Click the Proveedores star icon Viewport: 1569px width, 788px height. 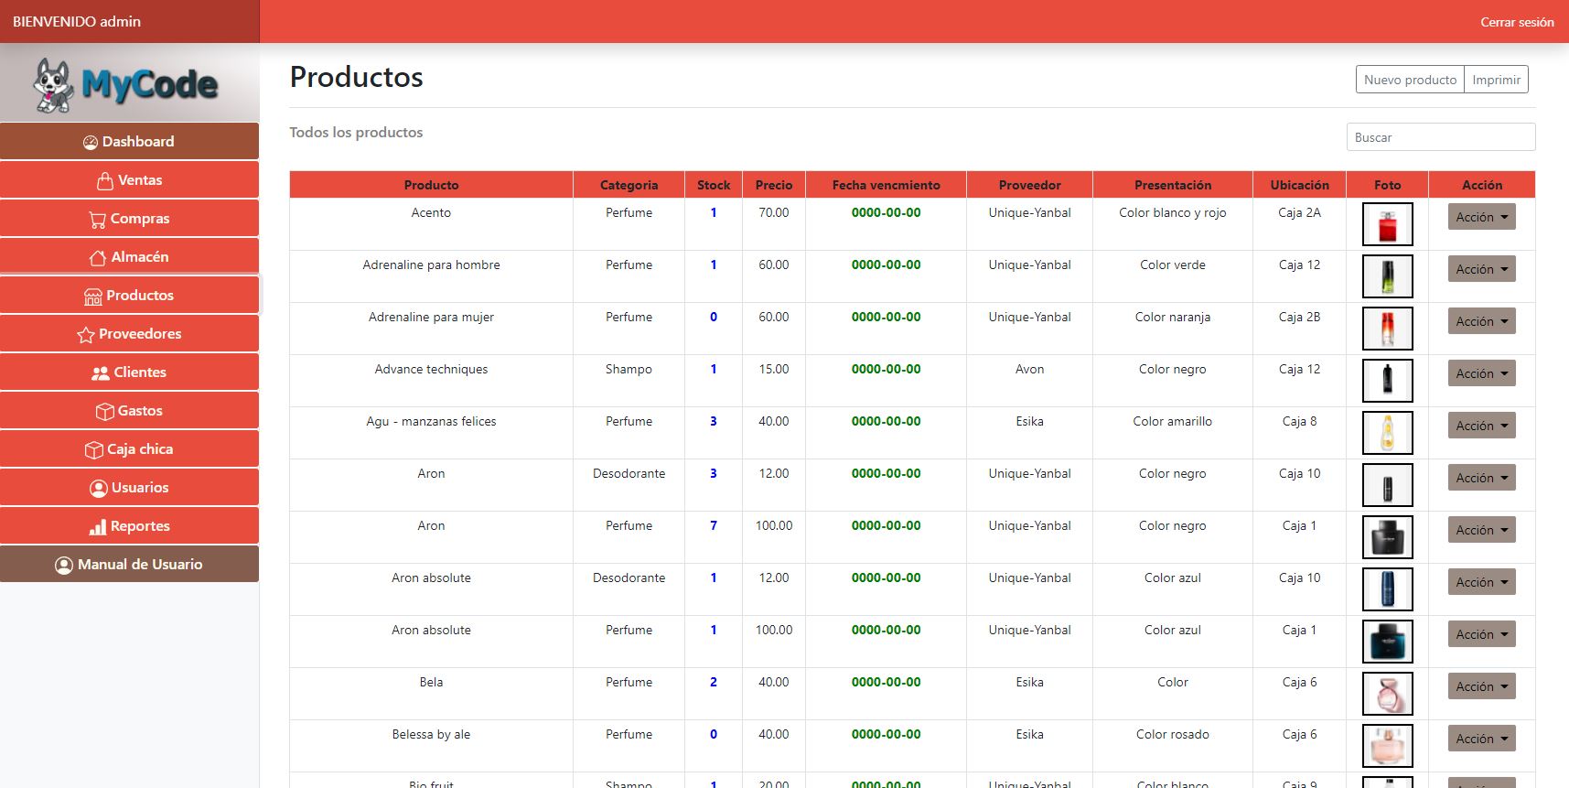point(86,335)
